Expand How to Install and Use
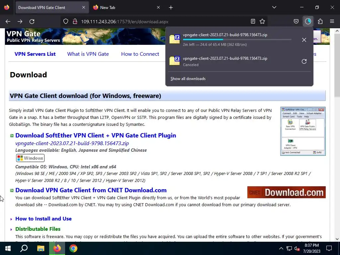The image size is (340, 255). [43, 218]
